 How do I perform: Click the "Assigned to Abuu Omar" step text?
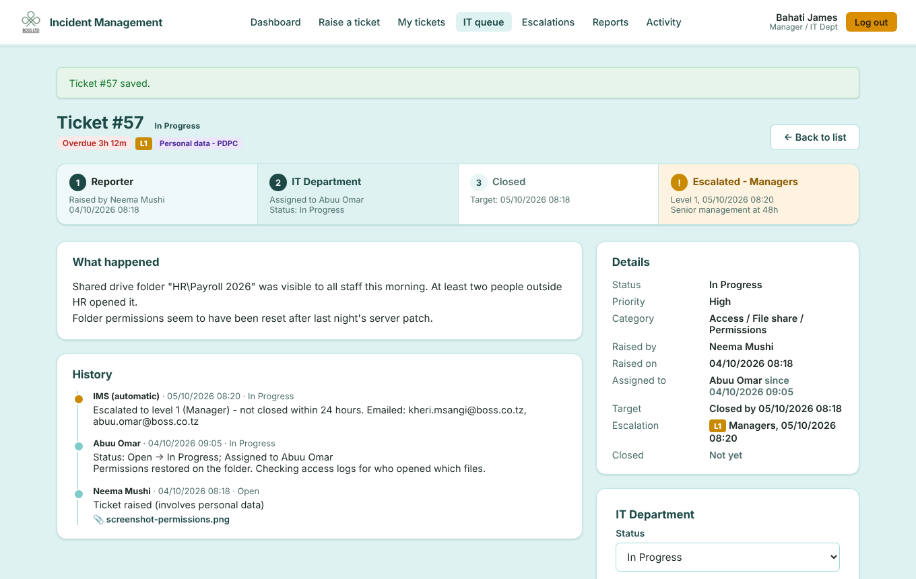317,200
